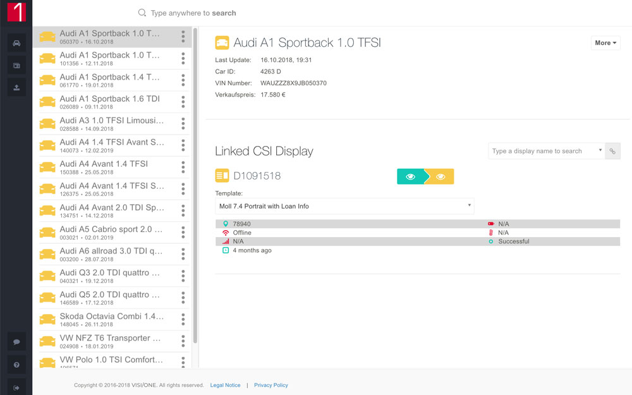Open options menu for Audi A5 Cabrio

coord(183,233)
